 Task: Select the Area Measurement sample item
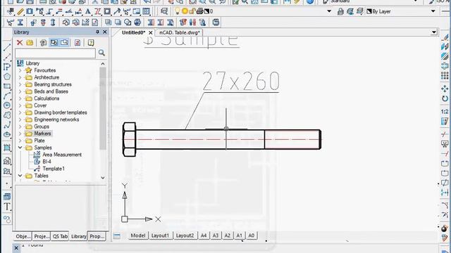click(62, 155)
